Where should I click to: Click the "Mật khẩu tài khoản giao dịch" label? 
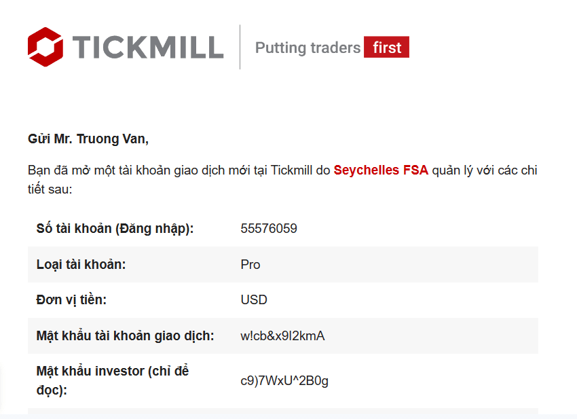[x=125, y=335]
